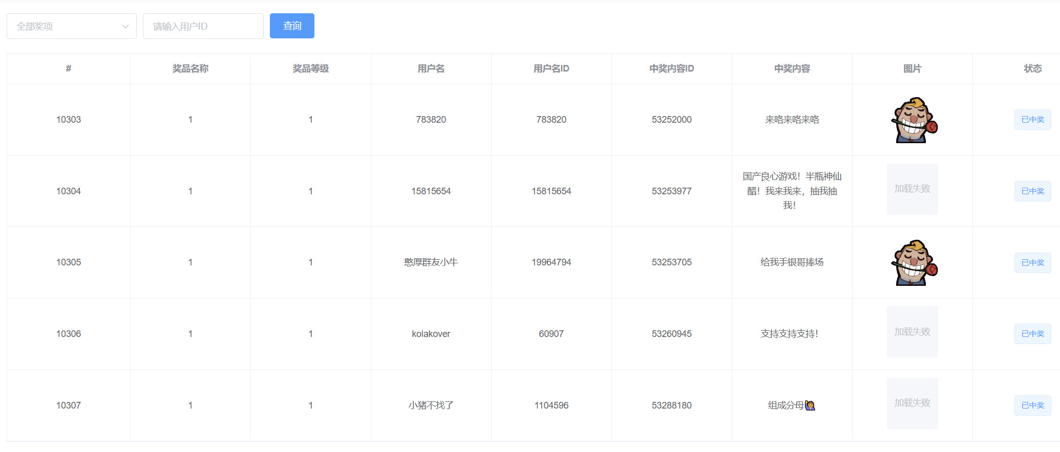Click prize content ID 53253705

[x=672, y=262]
